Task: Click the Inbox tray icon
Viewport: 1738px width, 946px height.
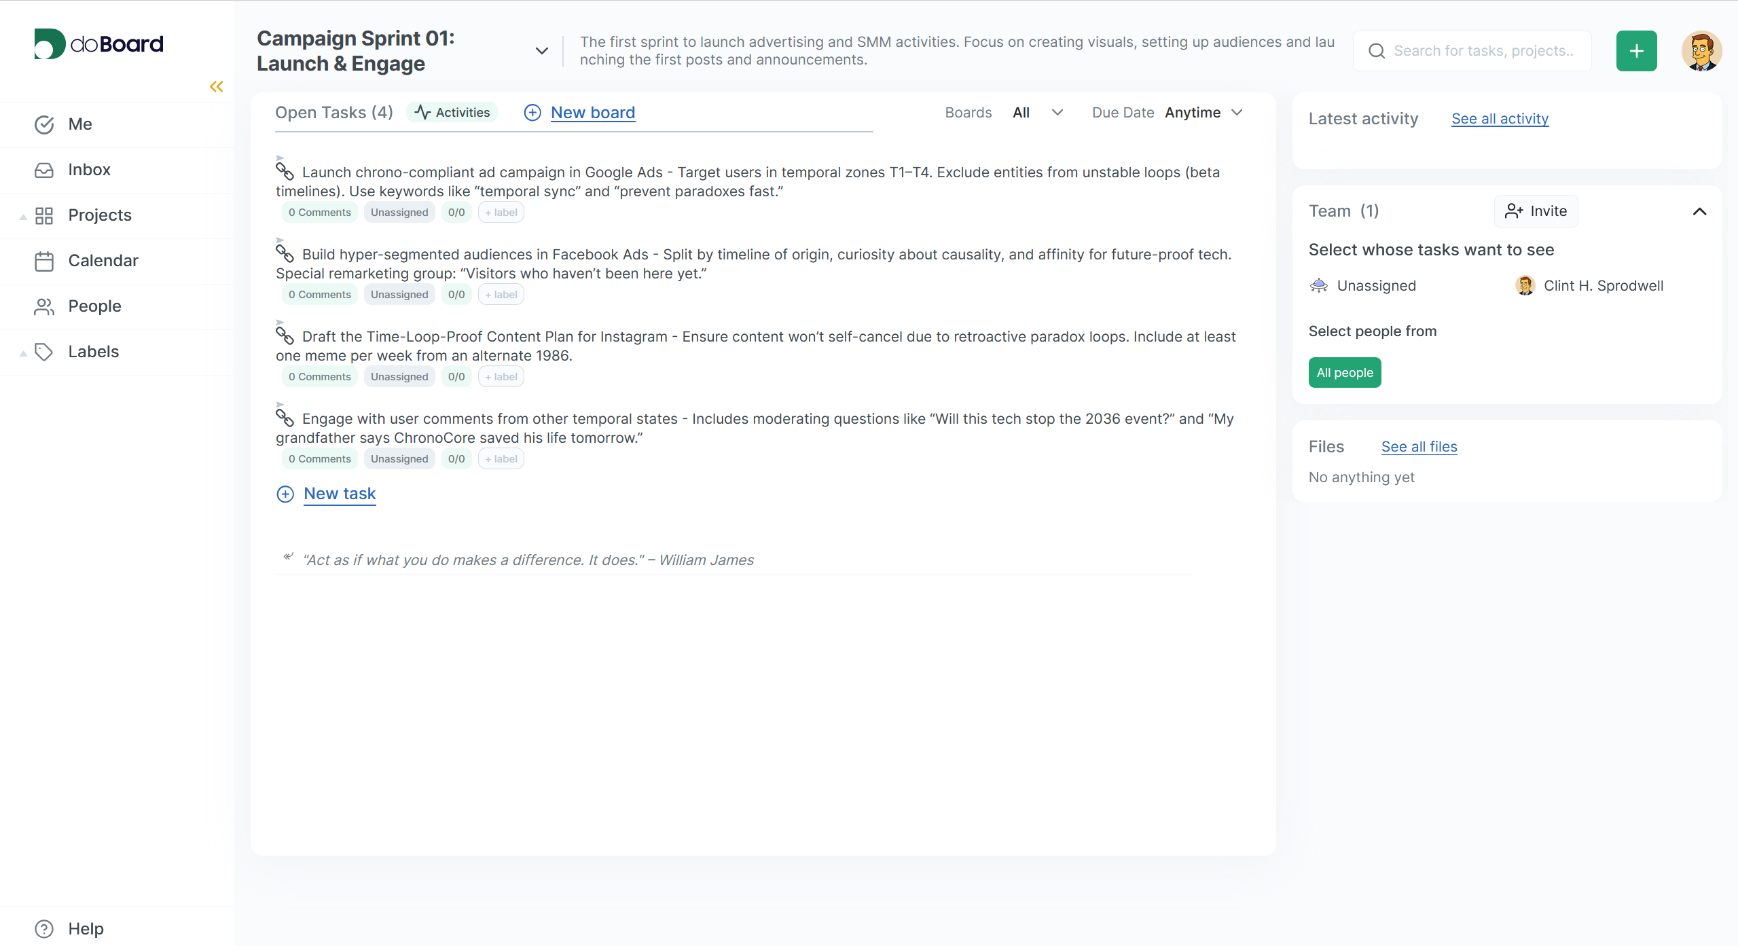Action: tap(44, 170)
